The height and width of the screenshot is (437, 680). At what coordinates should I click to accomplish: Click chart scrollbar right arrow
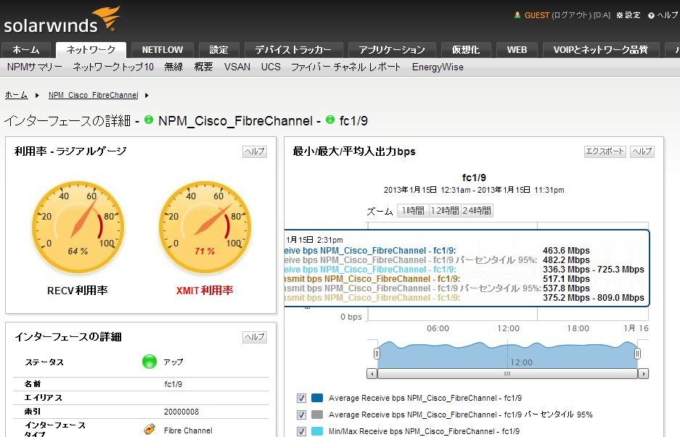click(x=644, y=373)
